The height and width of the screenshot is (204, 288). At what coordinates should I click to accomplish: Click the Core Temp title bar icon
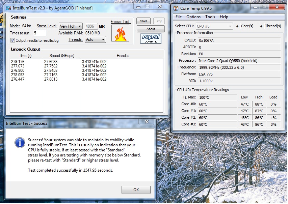[x=176, y=8]
